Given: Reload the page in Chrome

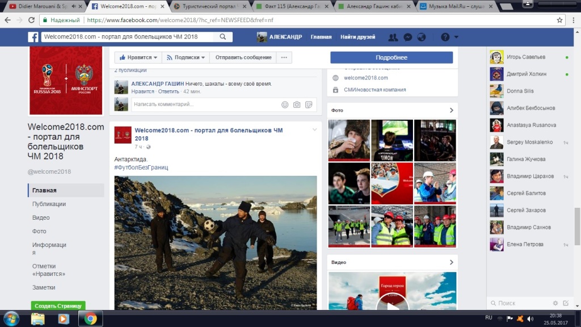Looking at the screenshot, I should click(32, 20).
